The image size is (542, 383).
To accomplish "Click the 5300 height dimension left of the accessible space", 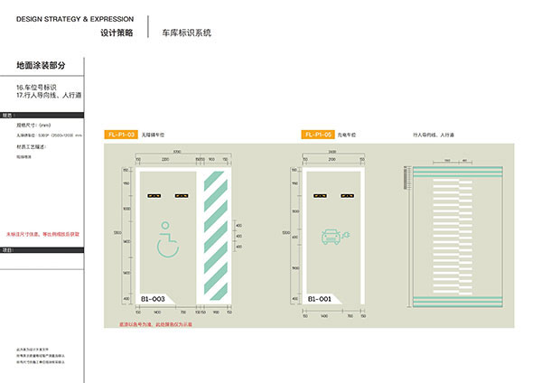I will tap(117, 233).
